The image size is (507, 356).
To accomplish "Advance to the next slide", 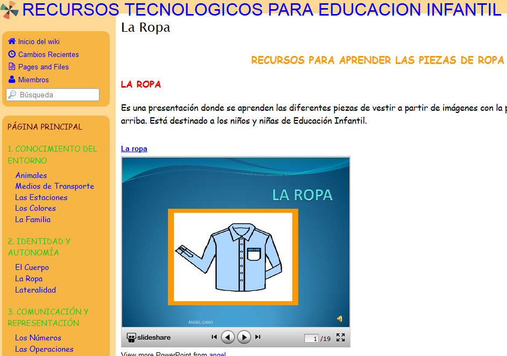I will 244,337.
